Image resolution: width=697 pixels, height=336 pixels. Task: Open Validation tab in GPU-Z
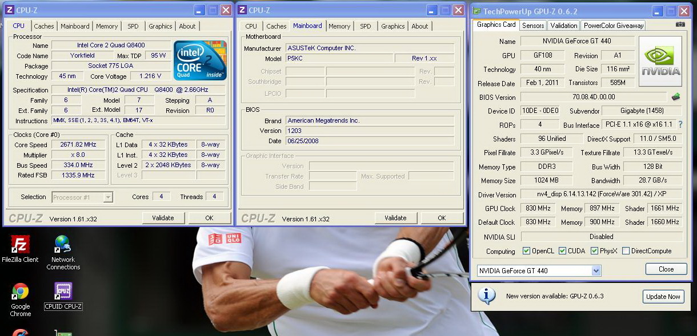[564, 26]
